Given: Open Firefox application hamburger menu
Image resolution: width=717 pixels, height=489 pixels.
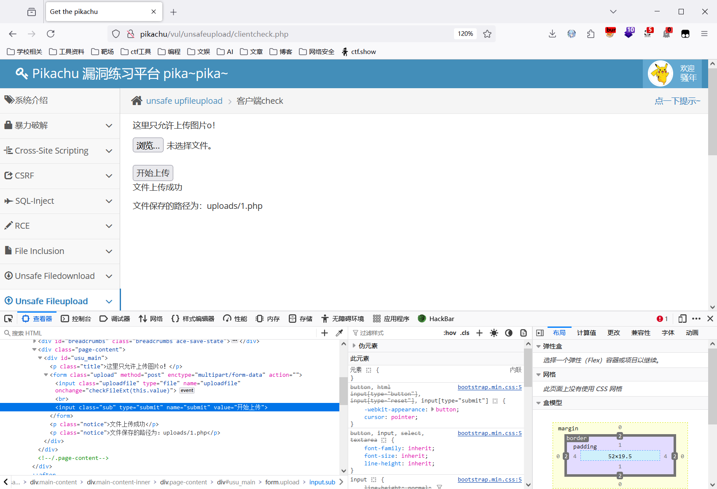Looking at the screenshot, I should (x=704, y=34).
